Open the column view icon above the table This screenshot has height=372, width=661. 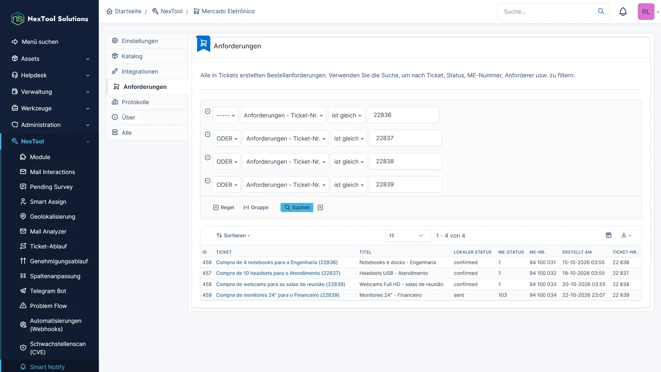click(609, 235)
